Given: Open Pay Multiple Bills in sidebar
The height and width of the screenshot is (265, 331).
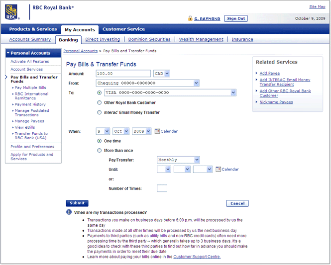Looking at the screenshot, I should pos(30,88).
